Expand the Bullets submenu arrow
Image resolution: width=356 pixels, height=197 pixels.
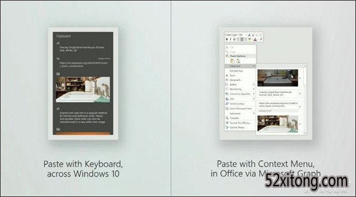[x=254, y=85]
